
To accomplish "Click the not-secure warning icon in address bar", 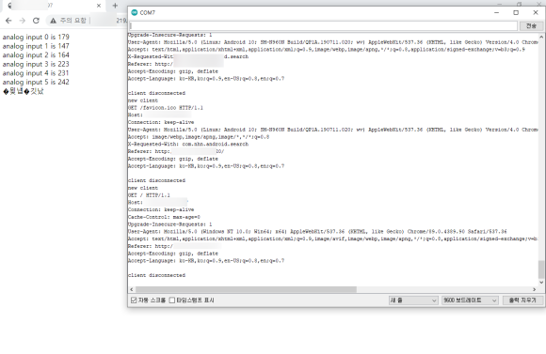I will [x=53, y=21].
